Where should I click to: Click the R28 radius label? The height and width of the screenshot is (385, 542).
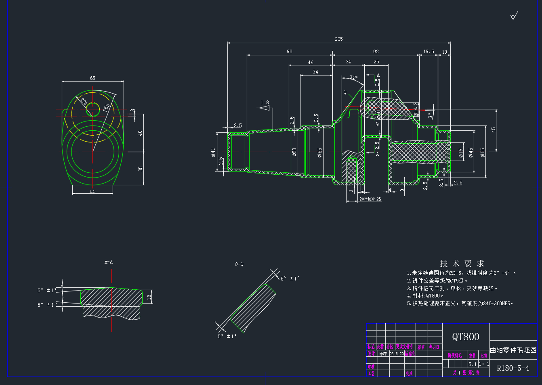coord(84,101)
